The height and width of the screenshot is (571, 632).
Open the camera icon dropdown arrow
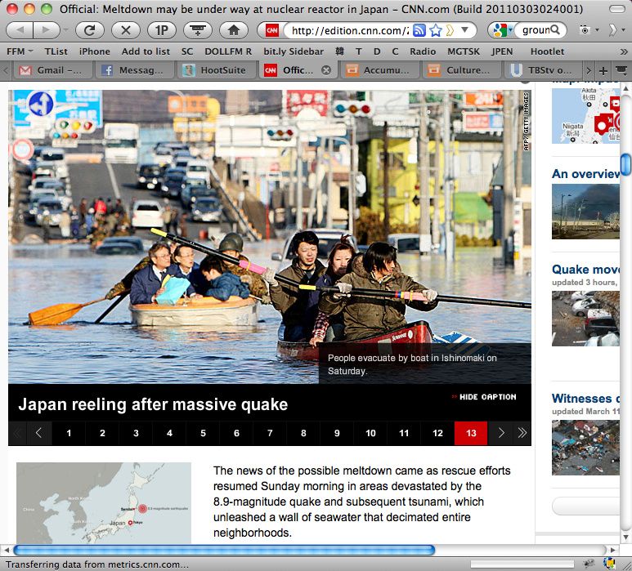tap(597, 30)
